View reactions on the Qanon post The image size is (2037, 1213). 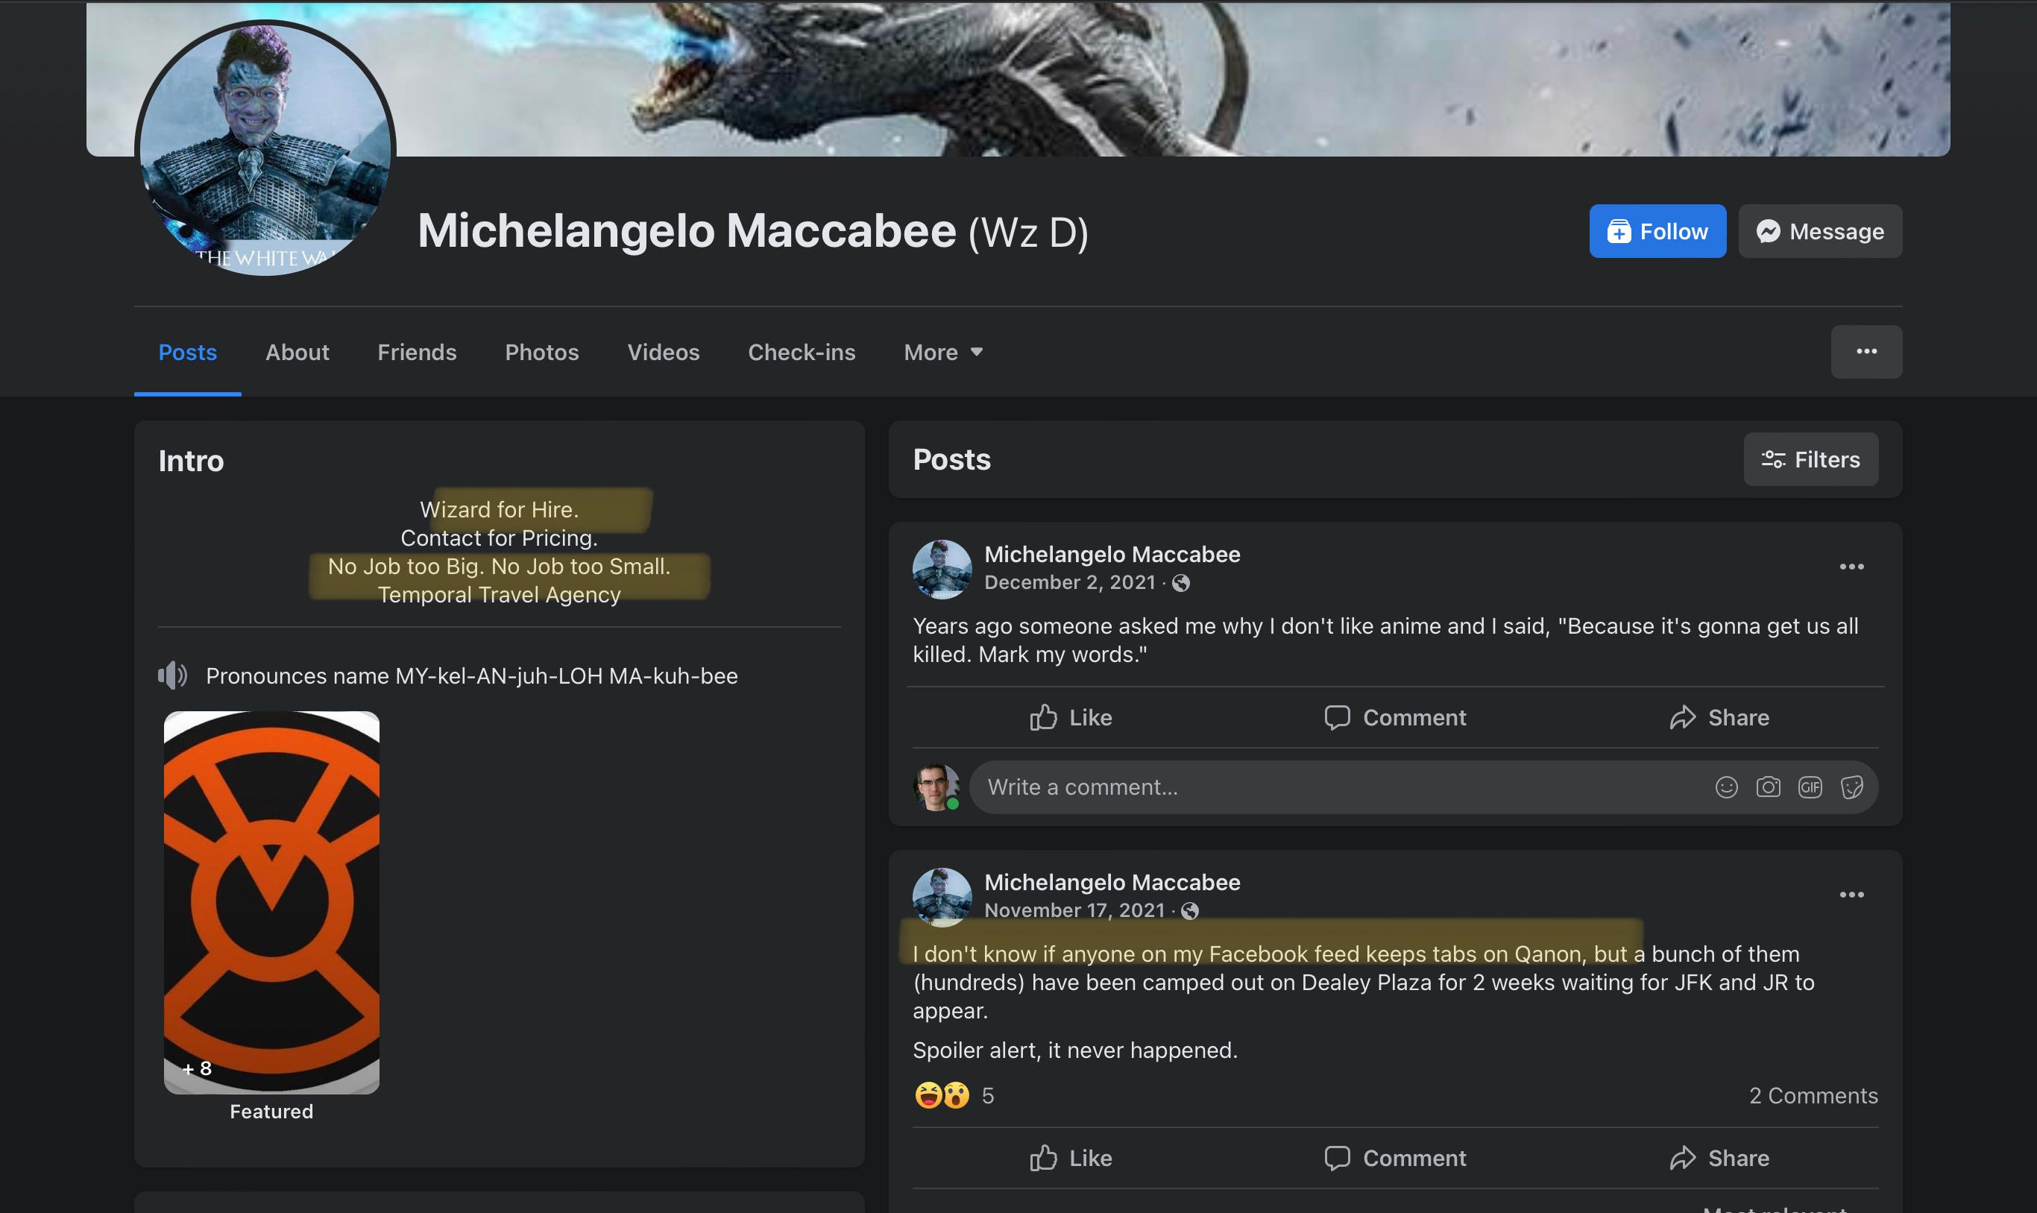click(x=942, y=1095)
